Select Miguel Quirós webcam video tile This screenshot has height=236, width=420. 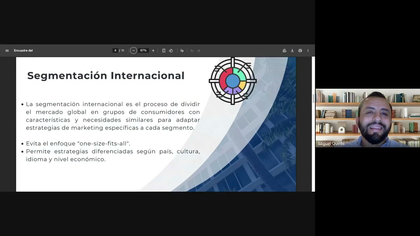coord(367,118)
